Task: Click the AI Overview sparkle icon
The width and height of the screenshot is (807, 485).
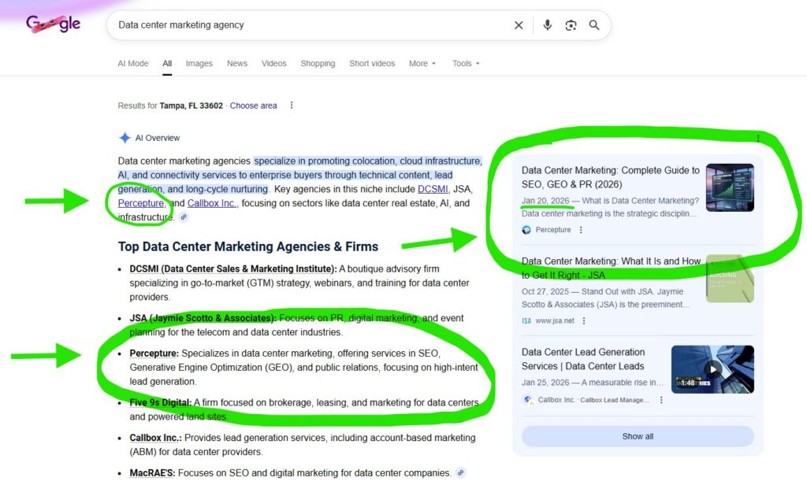Action: tap(125, 137)
